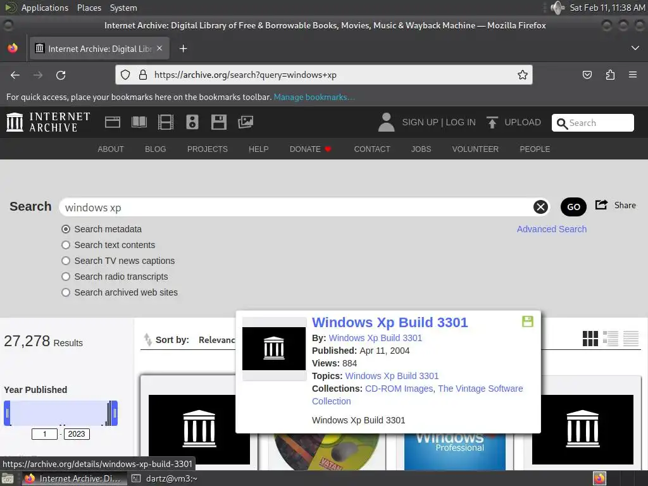This screenshot has width=648, height=486.
Task: Switch to tile grid view
Action: (590, 339)
